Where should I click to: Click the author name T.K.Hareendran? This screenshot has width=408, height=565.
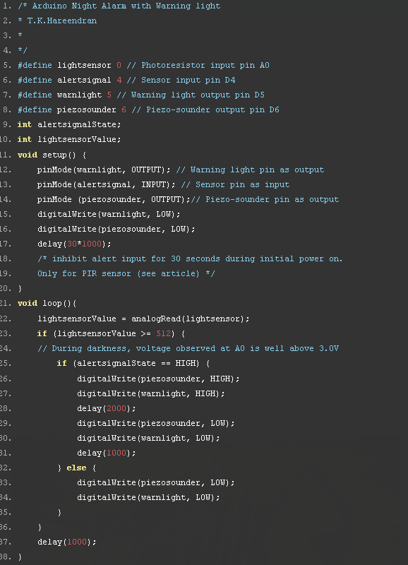coord(62,20)
